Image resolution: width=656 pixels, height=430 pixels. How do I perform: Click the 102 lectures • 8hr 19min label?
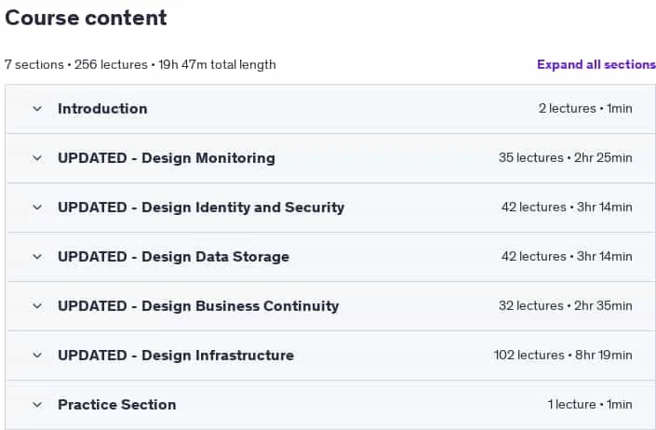click(x=563, y=356)
